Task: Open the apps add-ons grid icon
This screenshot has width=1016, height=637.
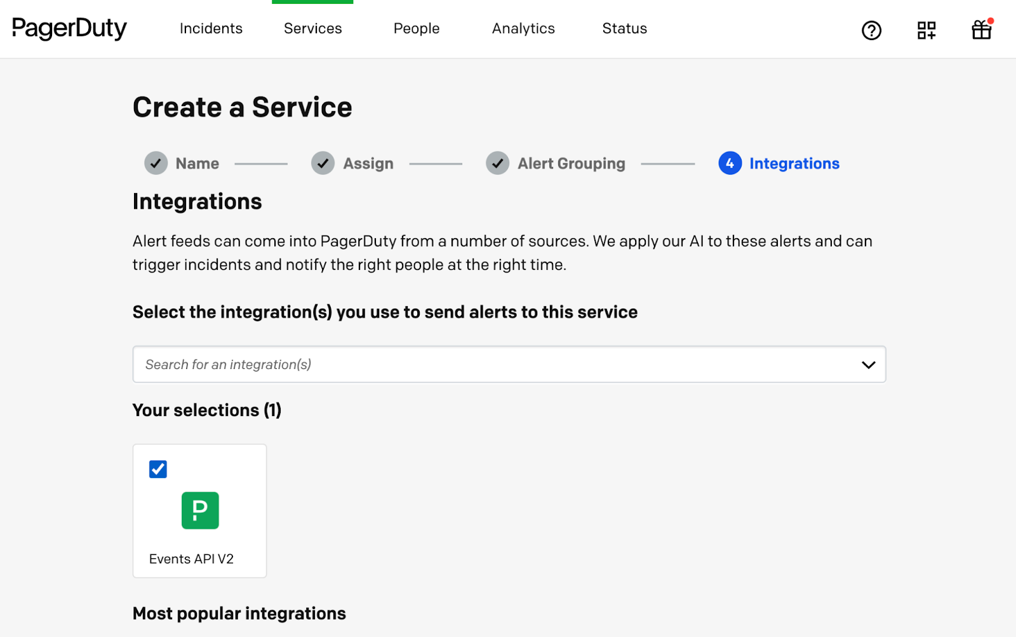Action: [926, 30]
